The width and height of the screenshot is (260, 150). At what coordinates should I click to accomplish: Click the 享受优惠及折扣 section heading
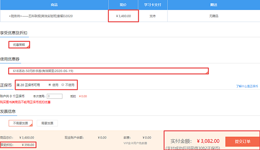pyautogui.click(x=14, y=33)
